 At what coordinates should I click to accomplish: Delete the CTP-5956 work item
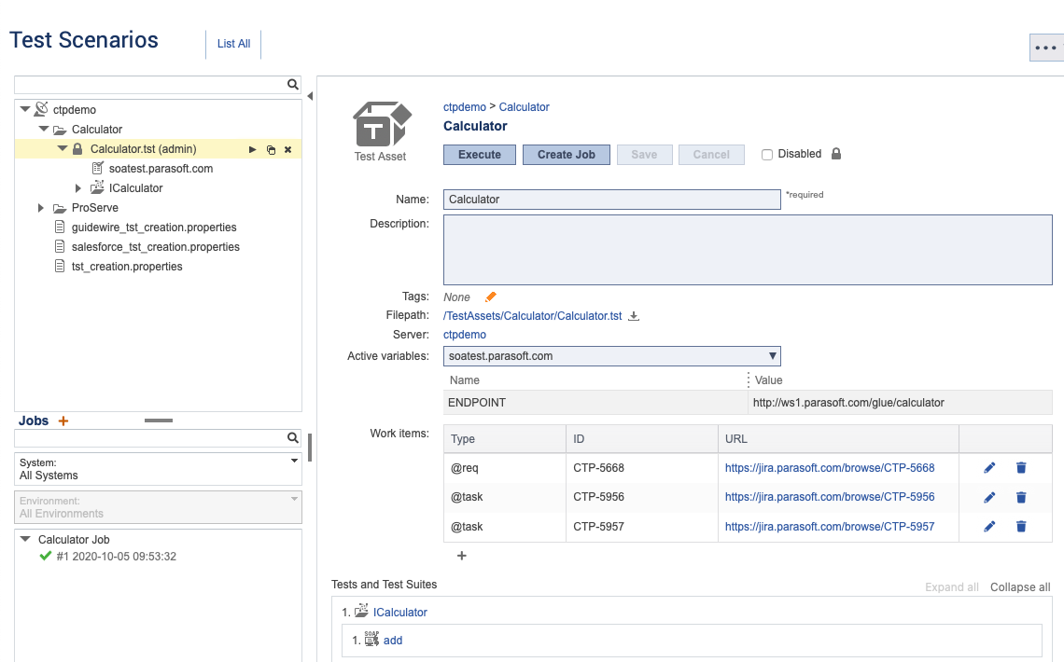[1020, 497]
